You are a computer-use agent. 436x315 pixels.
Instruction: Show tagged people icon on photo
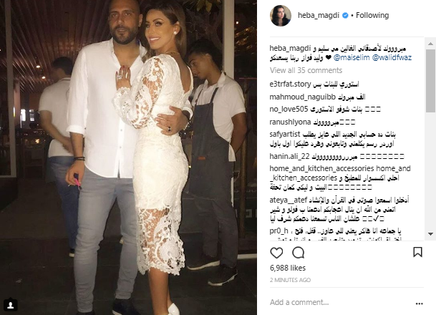coord(11,305)
